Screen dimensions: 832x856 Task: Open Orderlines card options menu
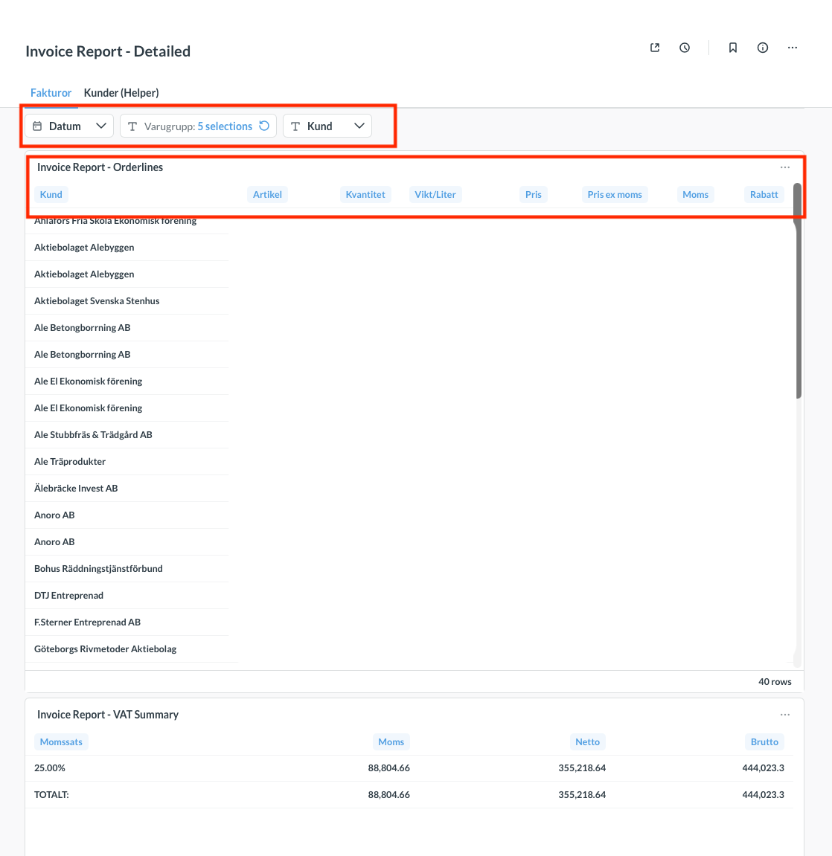pos(785,167)
